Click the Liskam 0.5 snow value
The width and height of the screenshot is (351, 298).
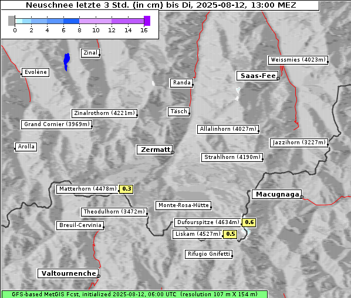coord(230,234)
